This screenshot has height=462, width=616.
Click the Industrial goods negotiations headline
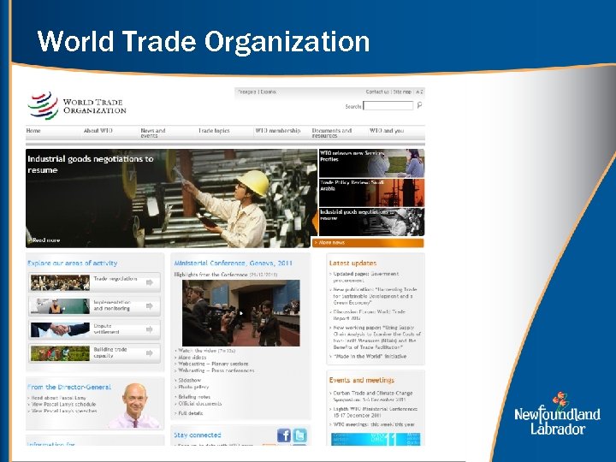pyautogui.click(x=91, y=164)
